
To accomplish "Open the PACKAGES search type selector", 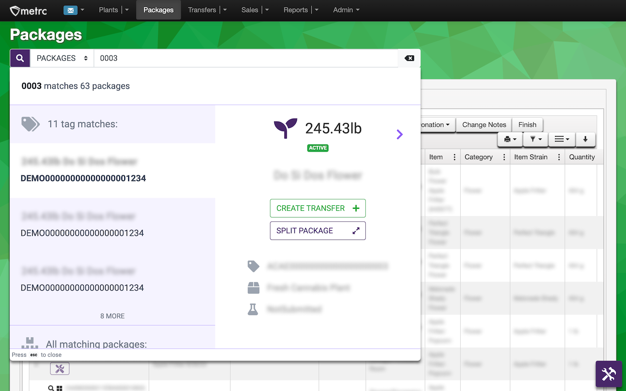I will 62,58.
